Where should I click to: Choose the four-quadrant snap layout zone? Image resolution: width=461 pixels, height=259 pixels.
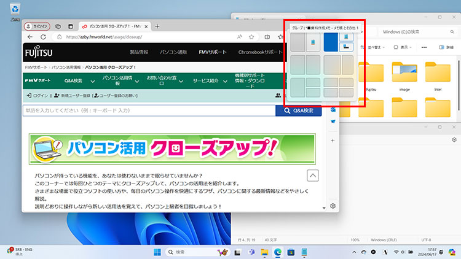click(340, 88)
